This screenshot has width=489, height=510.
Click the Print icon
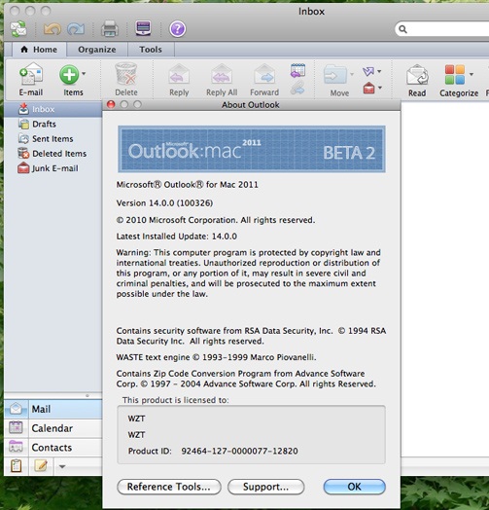click(110, 29)
